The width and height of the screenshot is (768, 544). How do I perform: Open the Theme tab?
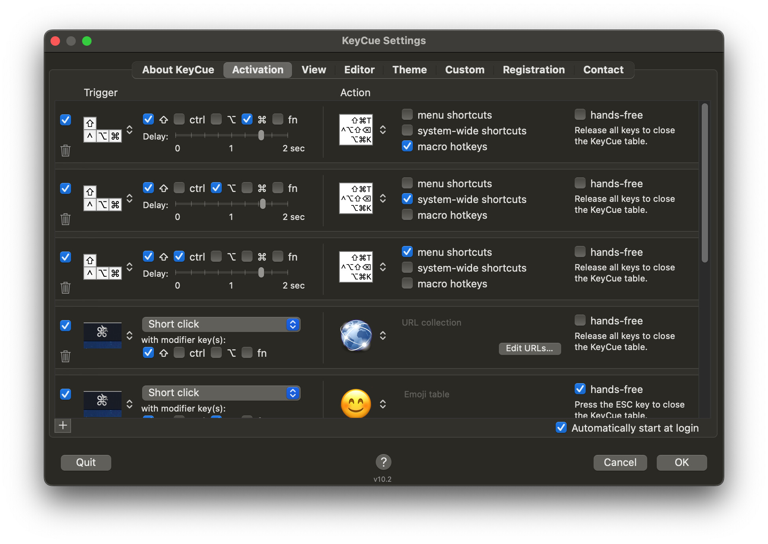pyautogui.click(x=409, y=70)
